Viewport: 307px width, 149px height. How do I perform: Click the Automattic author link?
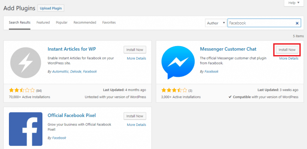click(60, 72)
